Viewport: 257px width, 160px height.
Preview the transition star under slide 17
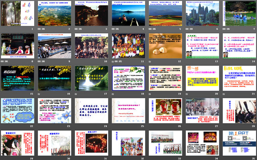[x=76, y=94]
